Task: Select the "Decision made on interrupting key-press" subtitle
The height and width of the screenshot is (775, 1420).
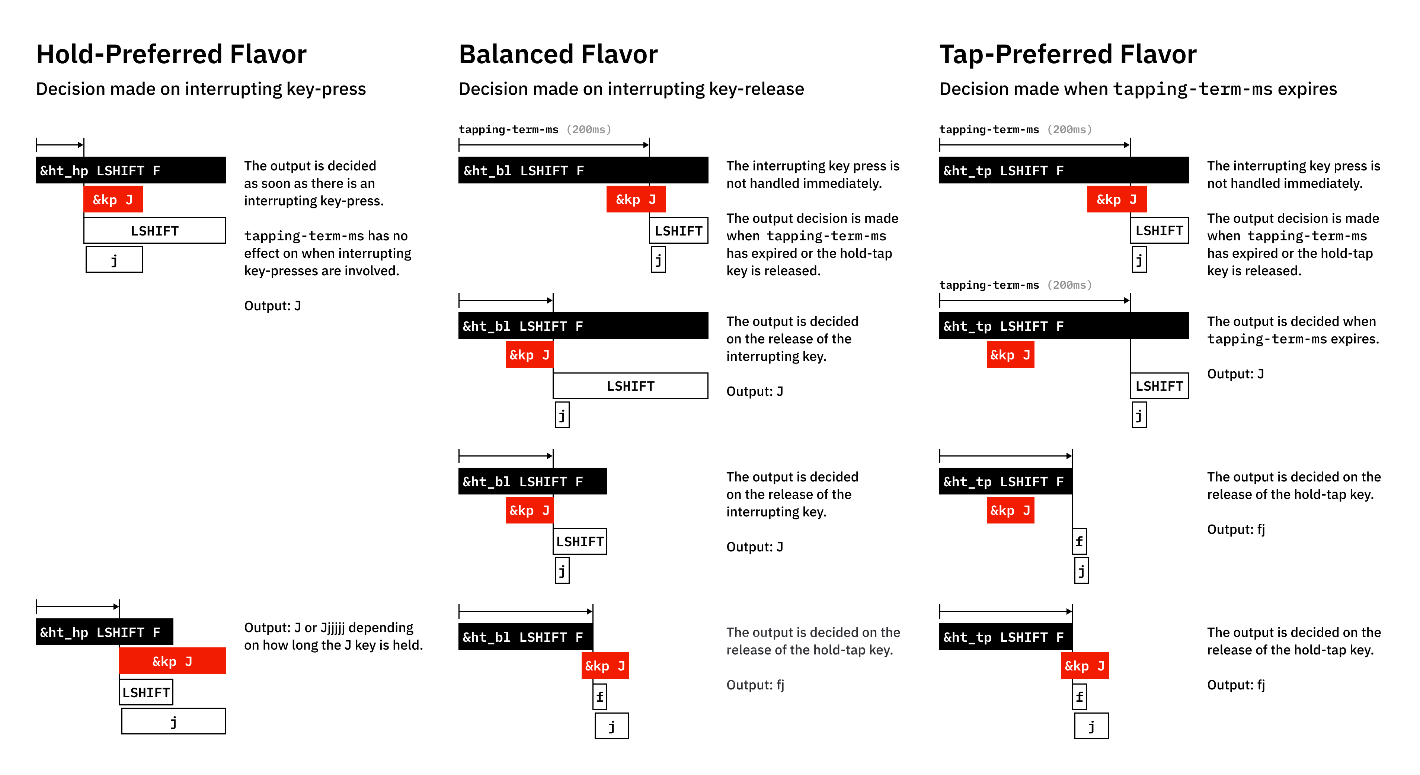Action: tap(201, 89)
